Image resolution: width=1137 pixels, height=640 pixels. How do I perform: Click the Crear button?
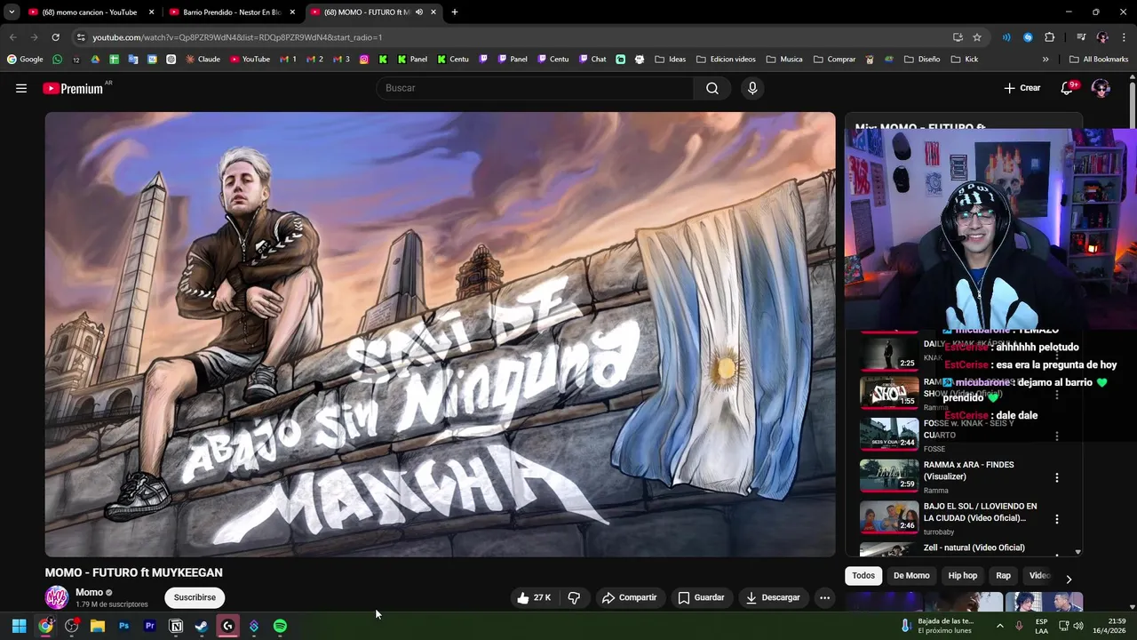click(x=1022, y=88)
